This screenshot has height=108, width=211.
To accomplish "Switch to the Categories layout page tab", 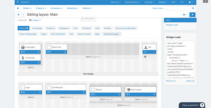I will point(64,28).
